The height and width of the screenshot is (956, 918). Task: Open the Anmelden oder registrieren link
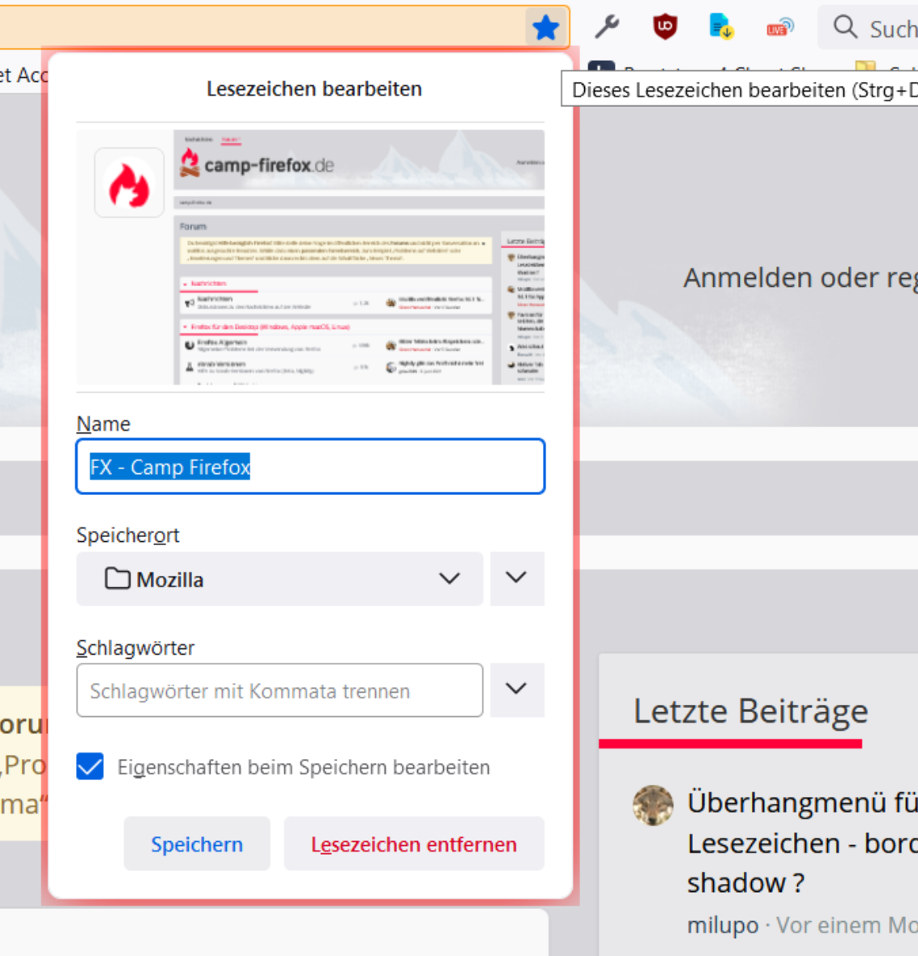801,278
